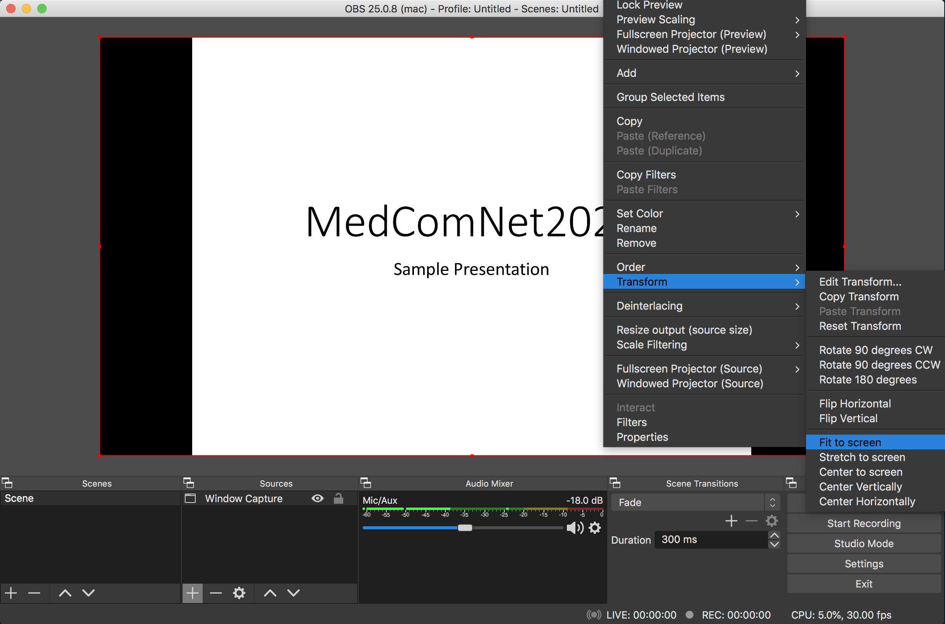
Task: Select Center Vertically
Action: [x=876, y=487]
